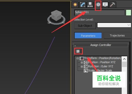Open the green object color swatch

[128, 13]
